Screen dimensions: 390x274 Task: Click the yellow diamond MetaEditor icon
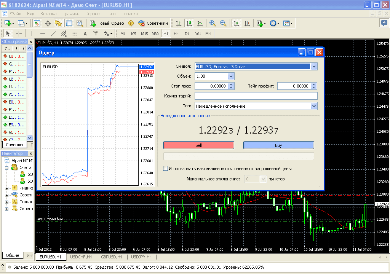point(131,23)
